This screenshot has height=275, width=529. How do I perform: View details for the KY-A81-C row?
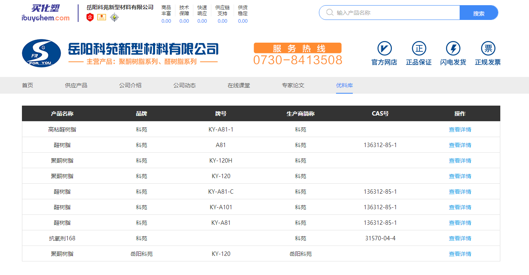click(x=460, y=192)
